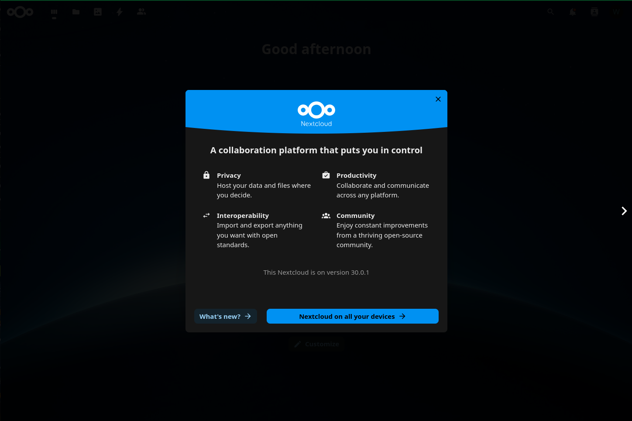Image resolution: width=632 pixels, height=421 pixels.
Task: Click the Community people icon
Action: coord(326,215)
